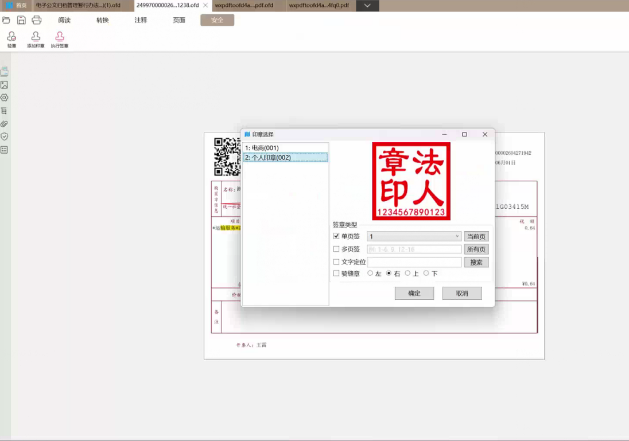Cancel with the 取消 button
This screenshot has height=441, width=629.
(x=462, y=294)
